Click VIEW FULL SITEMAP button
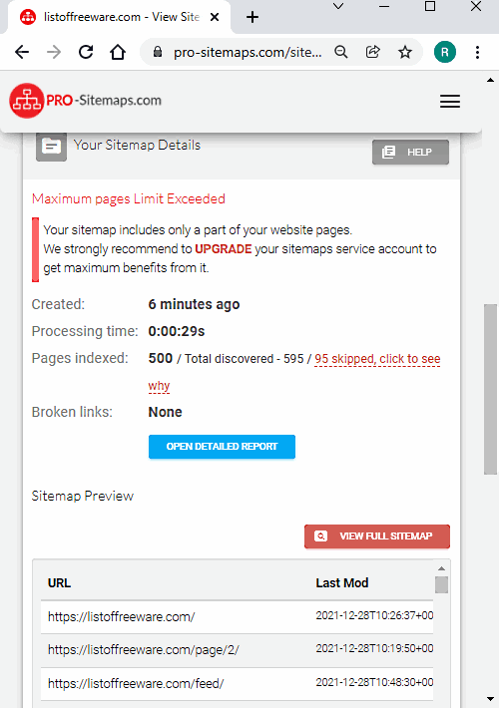 click(x=377, y=536)
